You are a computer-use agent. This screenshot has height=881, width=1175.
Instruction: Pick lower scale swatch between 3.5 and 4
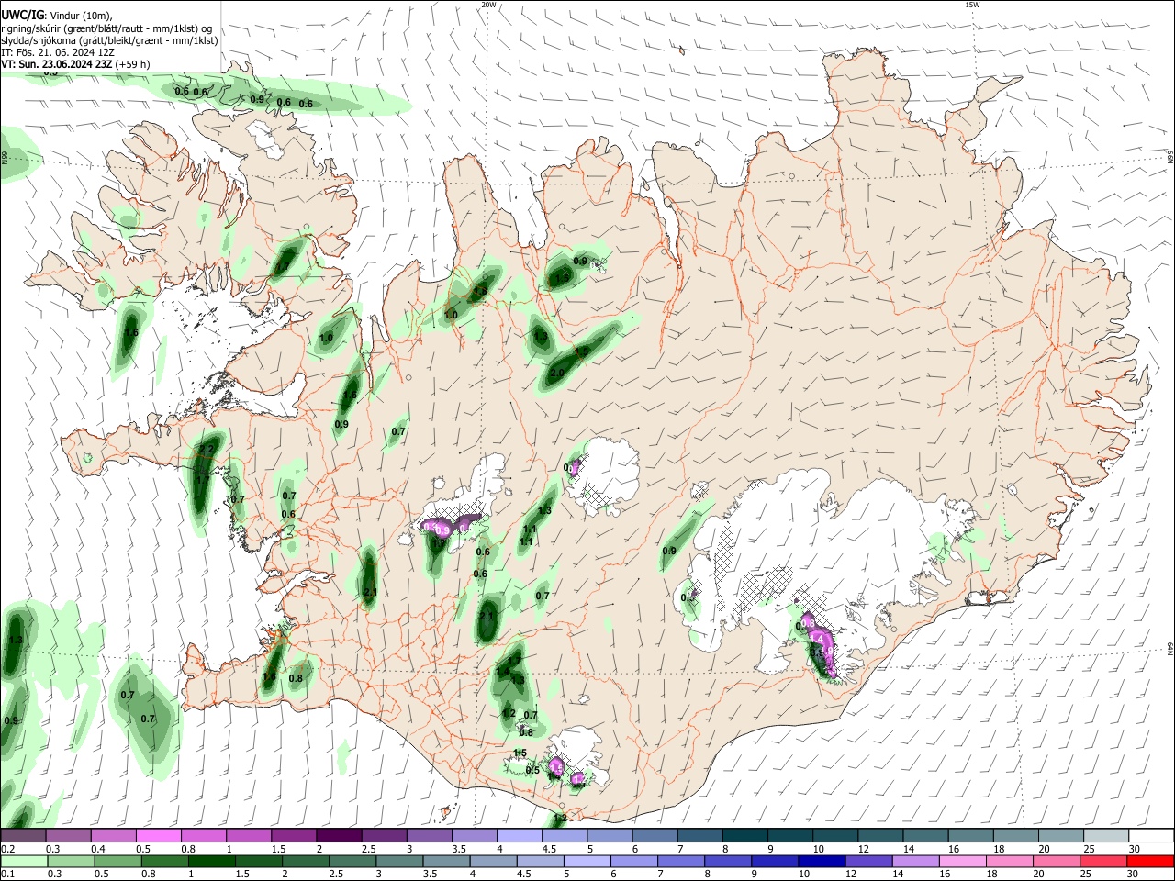pos(446,861)
